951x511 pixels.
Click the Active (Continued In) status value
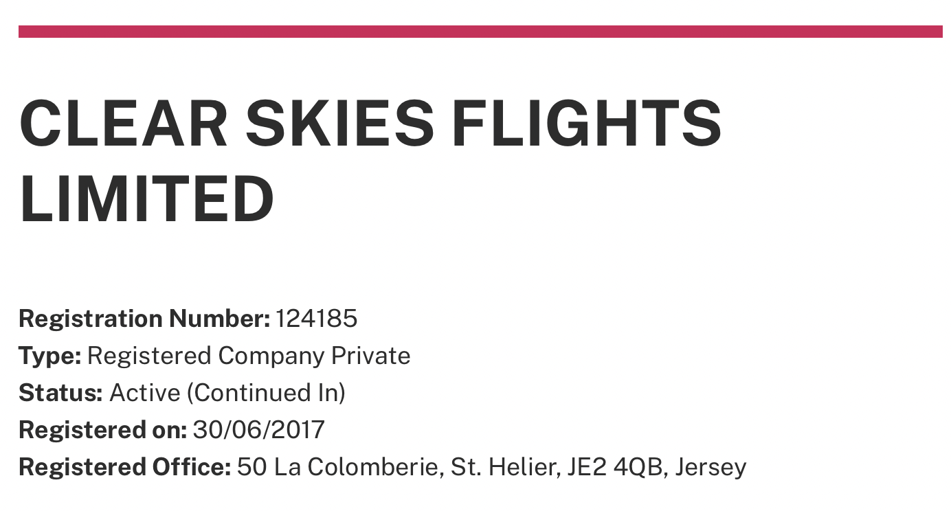click(227, 393)
